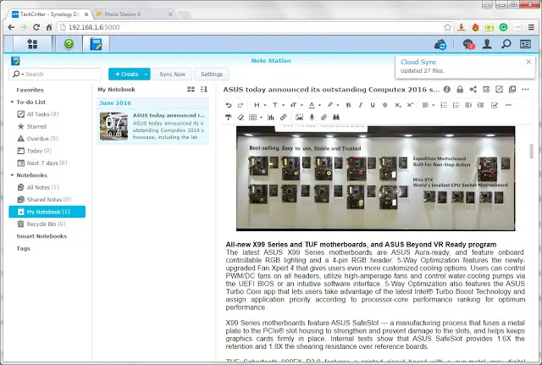Insert image into note
Viewport: 542px width, 365px height.
point(299,118)
